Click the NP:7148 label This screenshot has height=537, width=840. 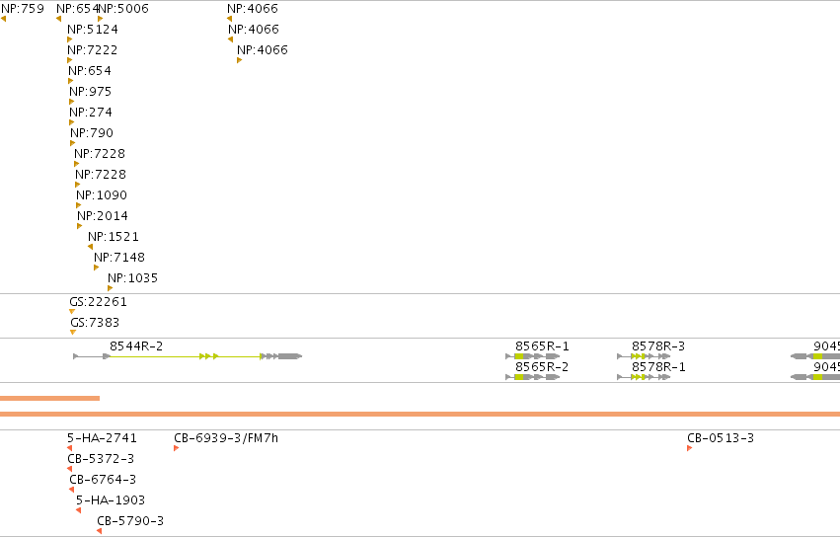point(119,258)
